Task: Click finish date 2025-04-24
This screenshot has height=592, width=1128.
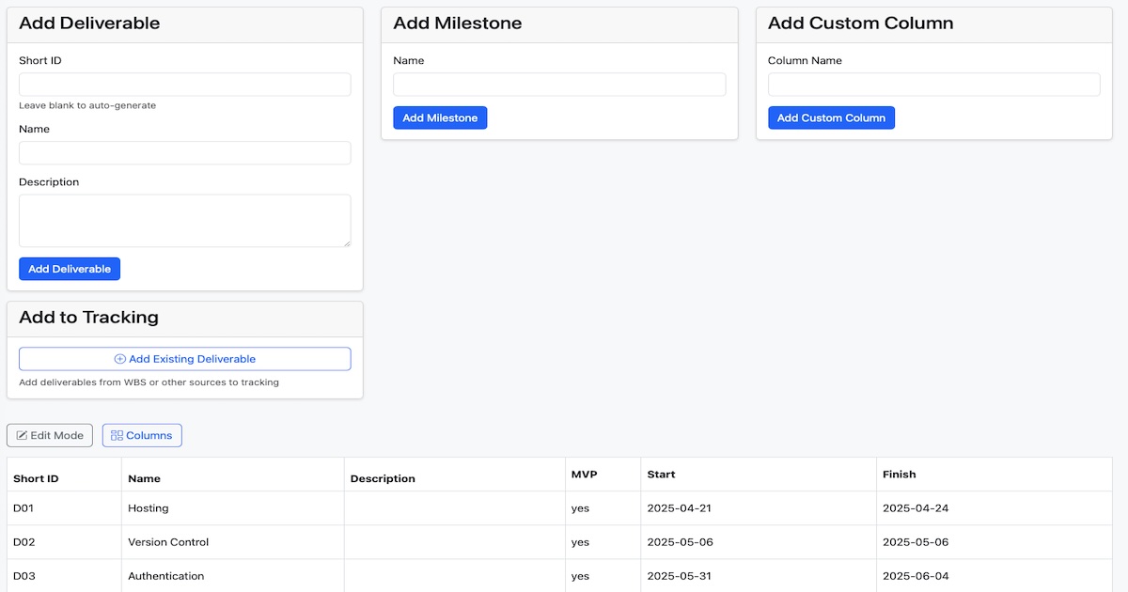Action: [916, 508]
